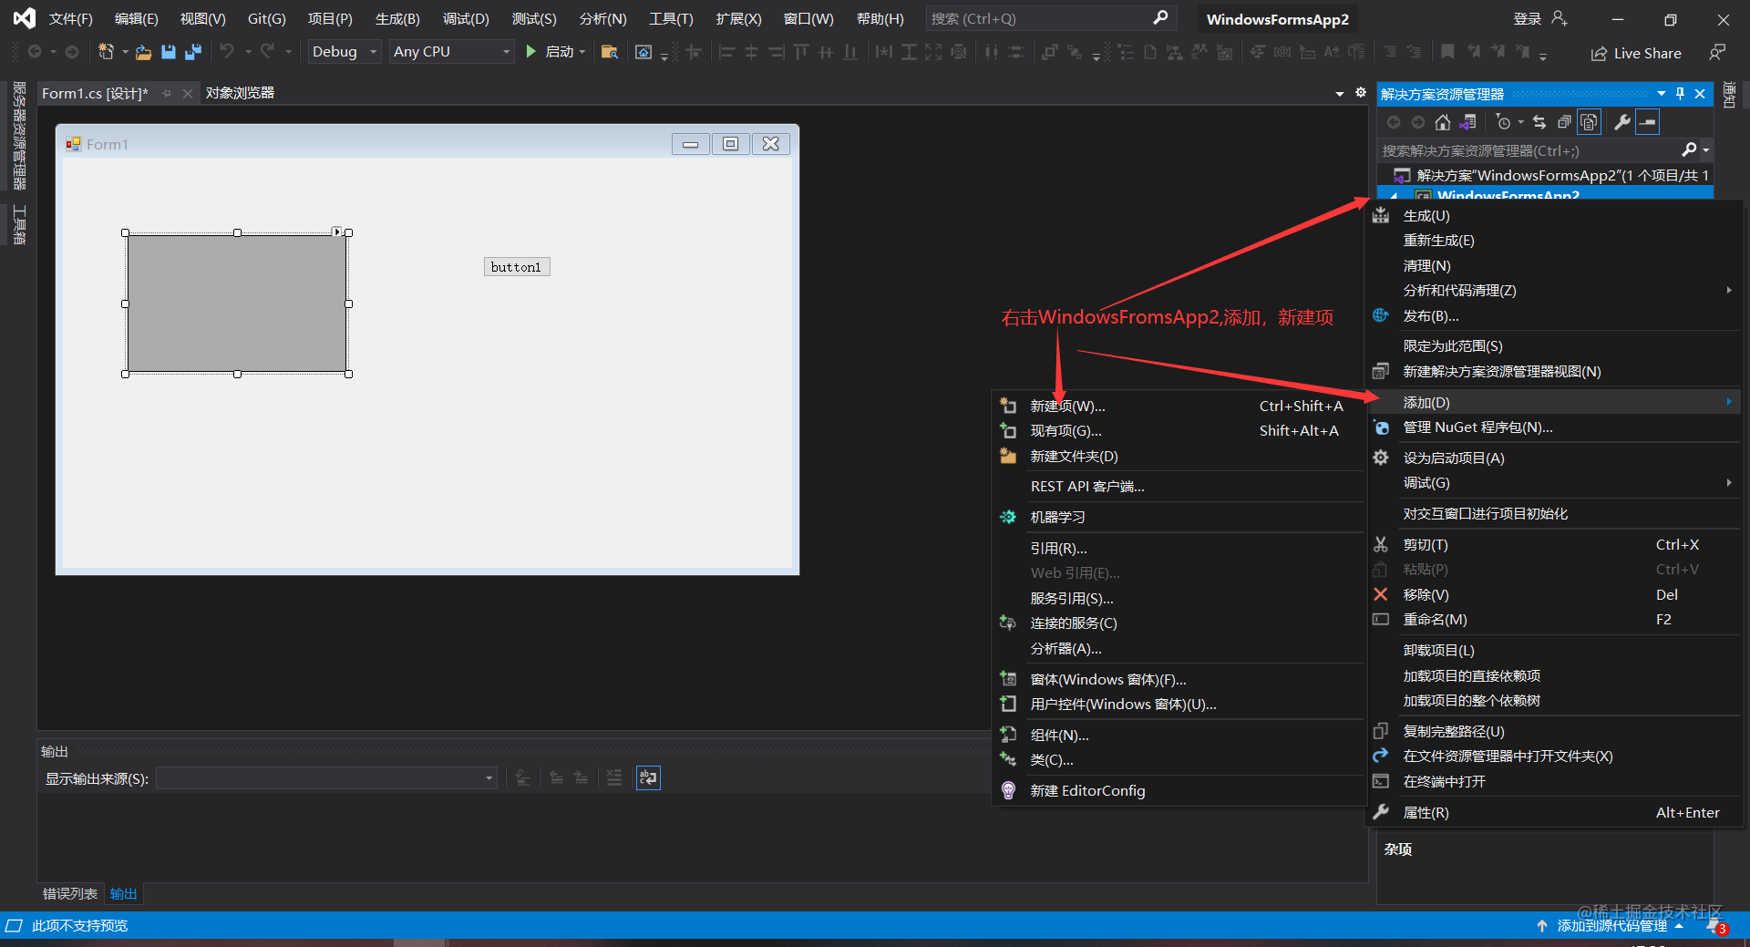Select 新建文件夹(D) menu entry
Image resolution: width=1750 pixels, height=947 pixels.
1179,456
